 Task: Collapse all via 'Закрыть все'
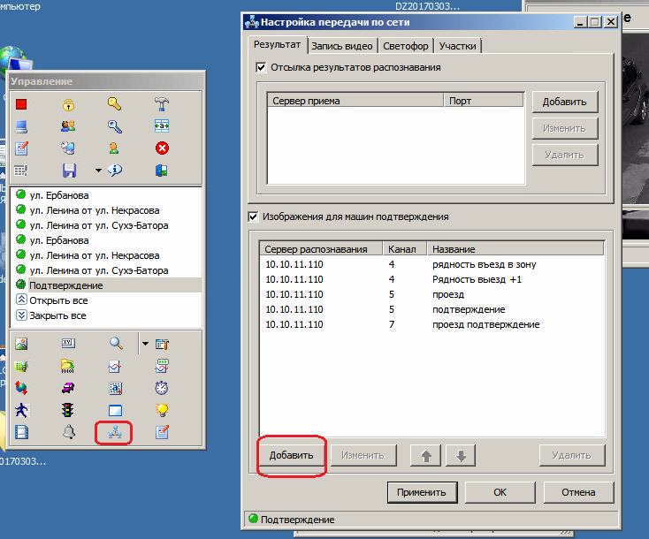click(x=58, y=315)
